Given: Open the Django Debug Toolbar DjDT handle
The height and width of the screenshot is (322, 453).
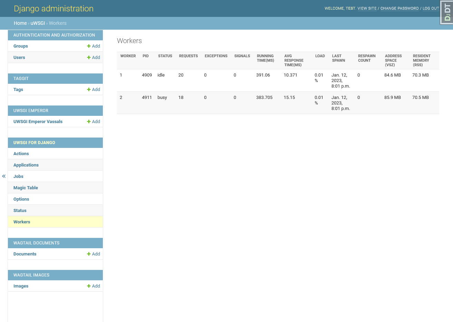Looking at the screenshot, I should (x=447, y=12).
